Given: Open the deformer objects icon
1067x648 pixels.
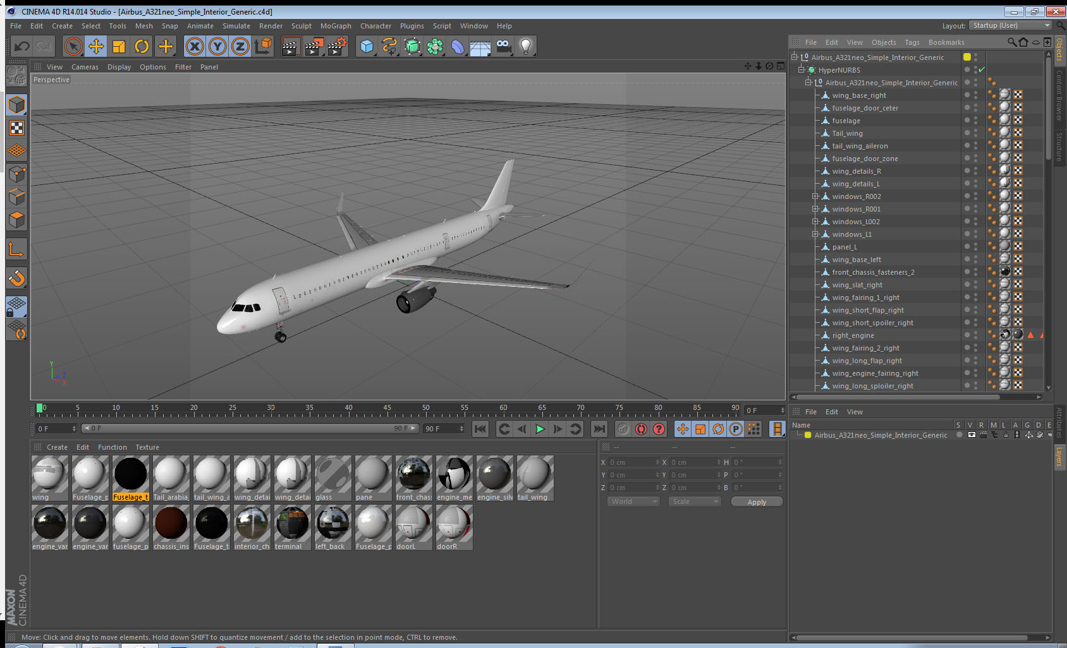Looking at the screenshot, I should (x=458, y=46).
